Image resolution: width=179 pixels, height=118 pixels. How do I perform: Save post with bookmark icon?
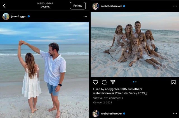173,82
